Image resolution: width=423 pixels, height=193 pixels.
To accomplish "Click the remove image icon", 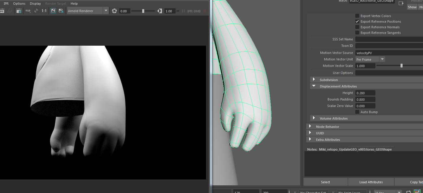I will (61, 11).
